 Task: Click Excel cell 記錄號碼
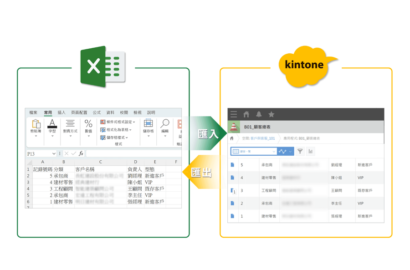click(43, 169)
